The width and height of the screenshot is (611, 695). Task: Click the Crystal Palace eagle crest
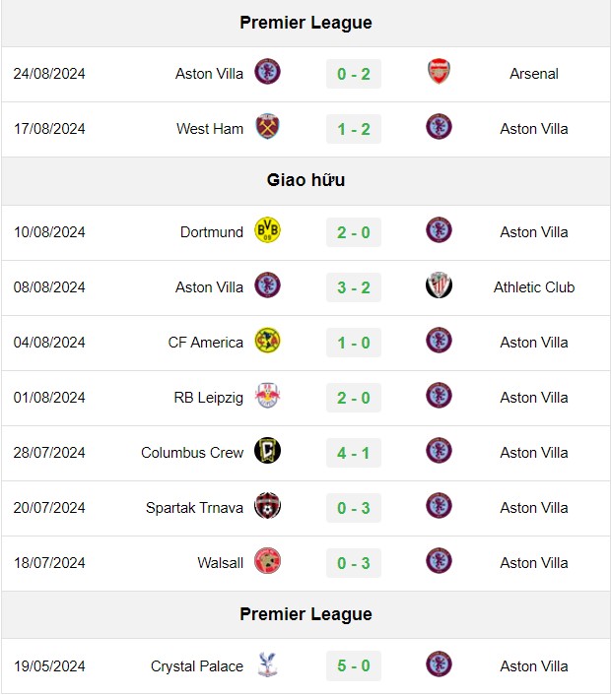[267, 663]
